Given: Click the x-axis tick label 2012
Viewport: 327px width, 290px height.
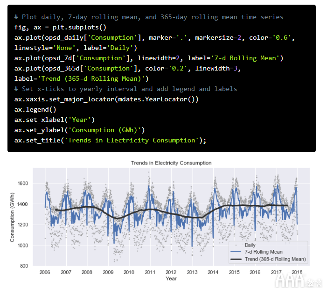Looking at the screenshot, I should coord(171,272).
